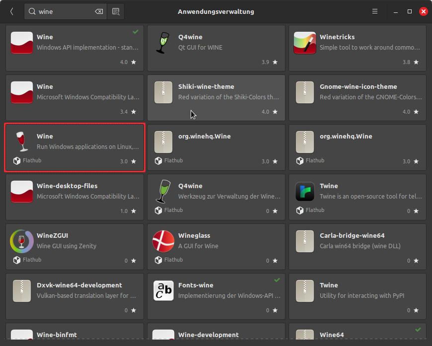Click 'Wine GUI using Zenity' description
Screen dimensions: 432x346
67,246
